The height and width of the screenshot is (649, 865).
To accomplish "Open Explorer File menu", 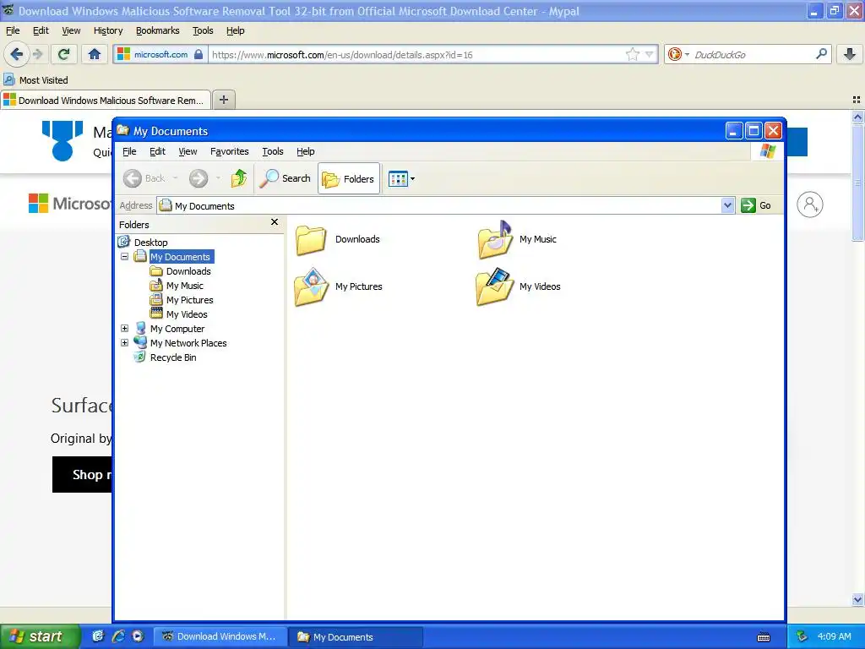I will tap(129, 151).
